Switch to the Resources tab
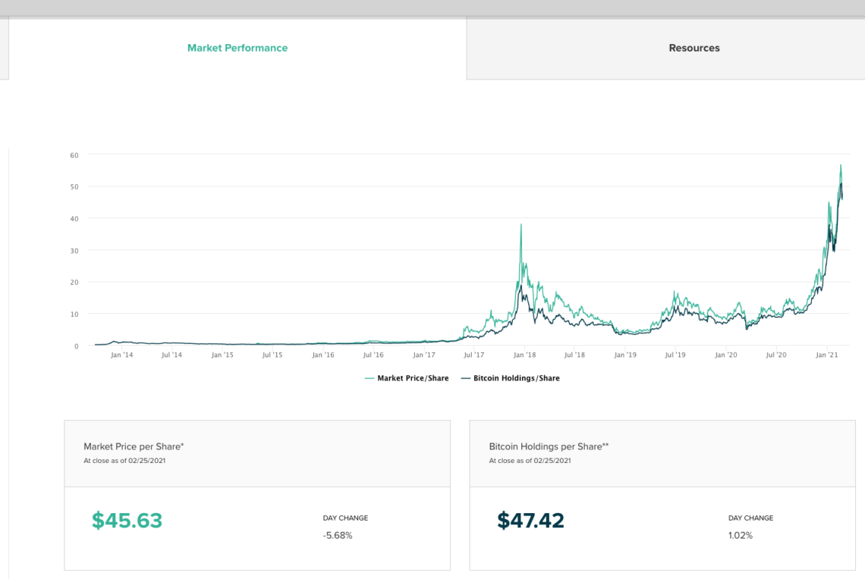This screenshot has height=579, width=865. pos(694,48)
